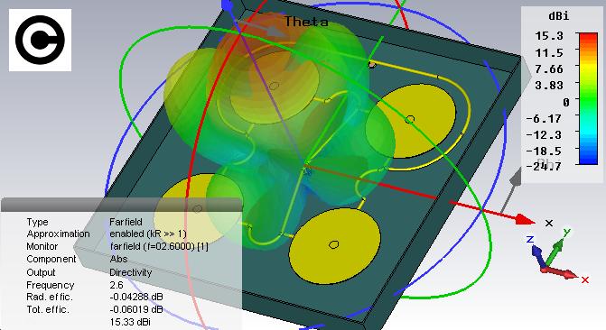The width and height of the screenshot is (606, 330).
Task: Click the dBi color scale bar
Action: click(587, 99)
